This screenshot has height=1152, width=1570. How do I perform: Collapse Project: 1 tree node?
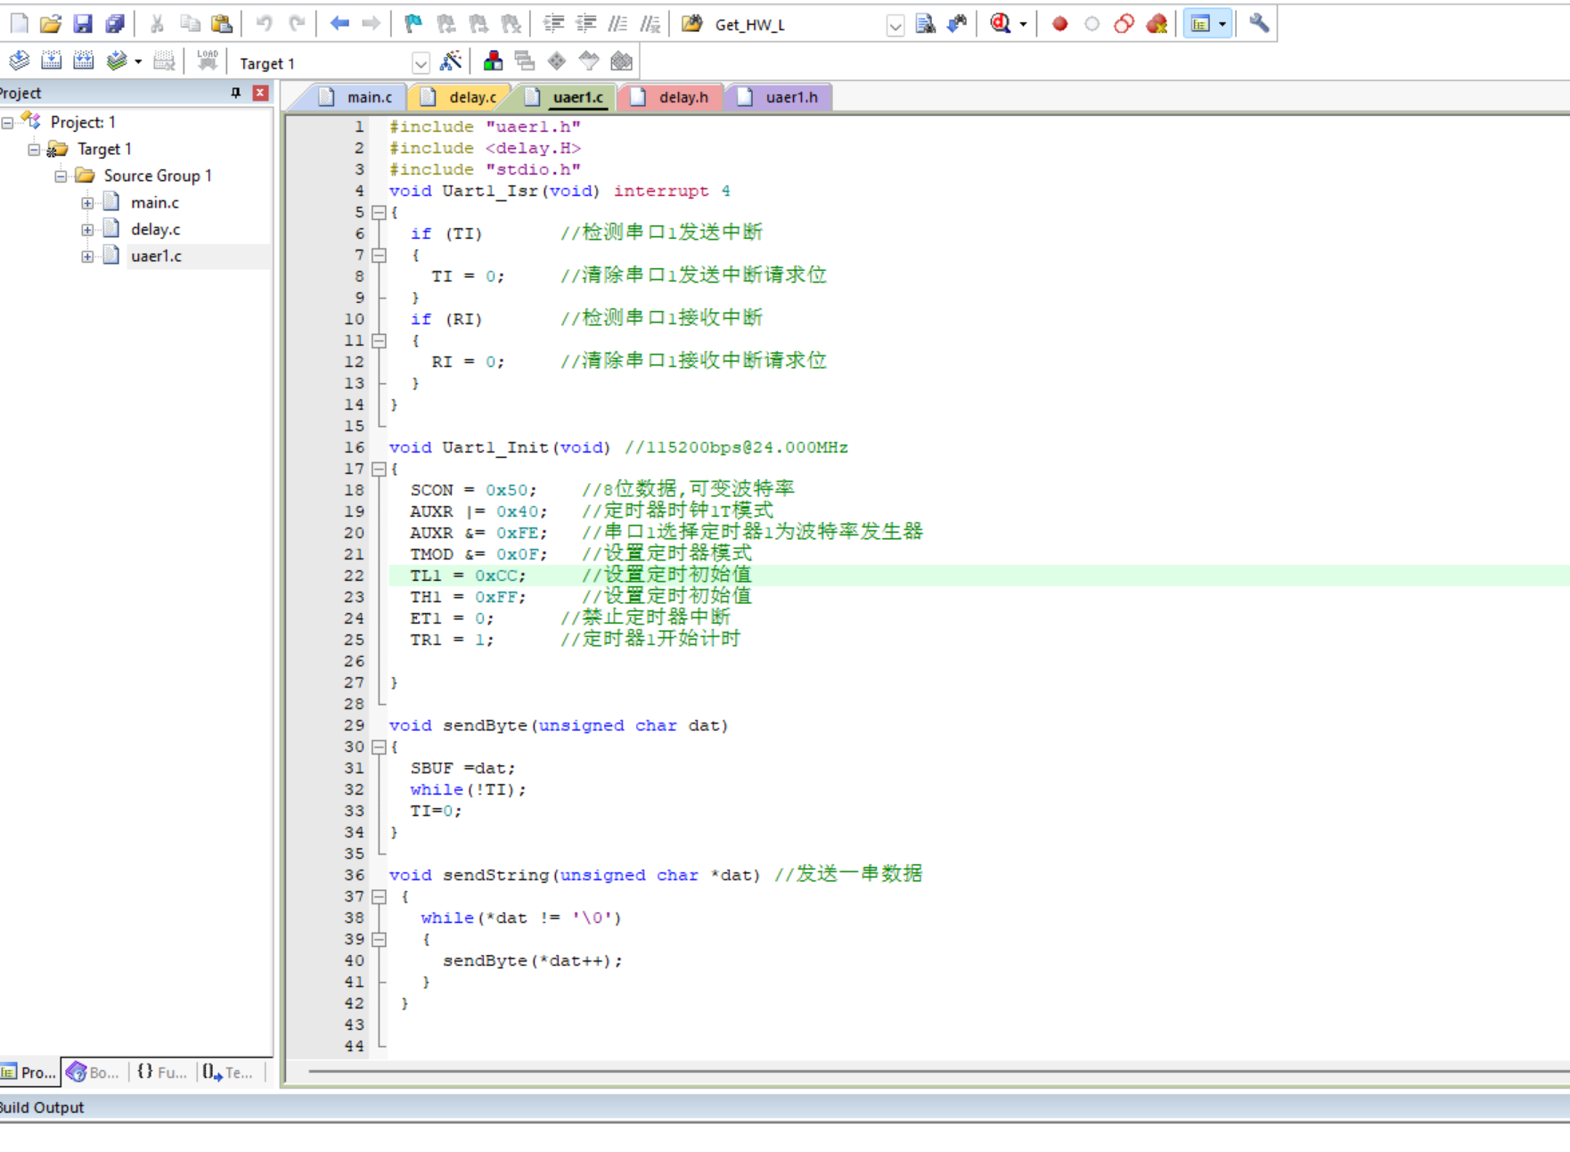click(x=7, y=122)
